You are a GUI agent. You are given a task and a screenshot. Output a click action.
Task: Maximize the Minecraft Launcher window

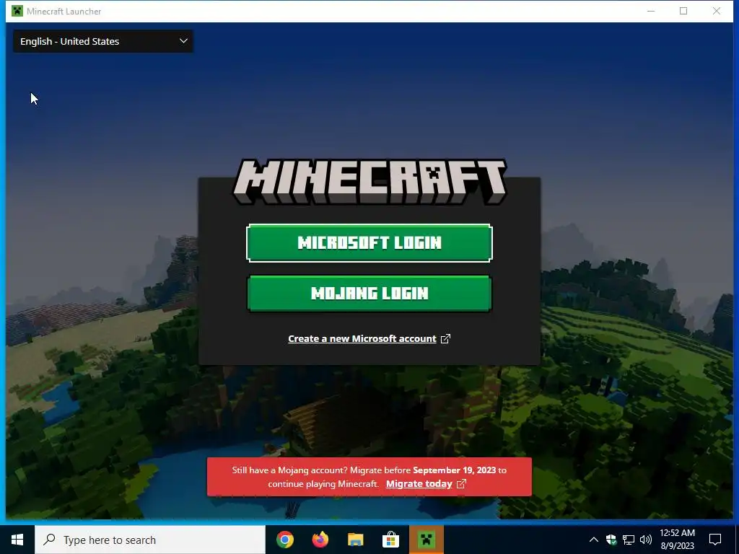click(x=683, y=11)
